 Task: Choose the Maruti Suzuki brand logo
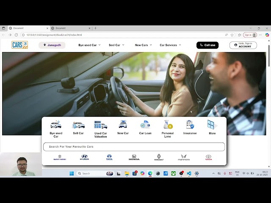coord(60,157)
